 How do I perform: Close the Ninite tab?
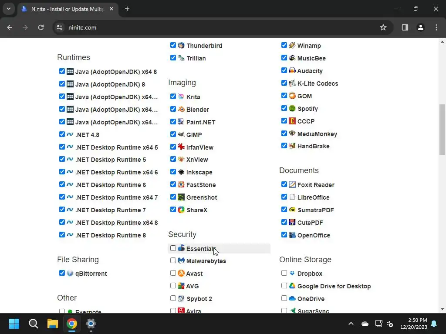click(111, 9)
